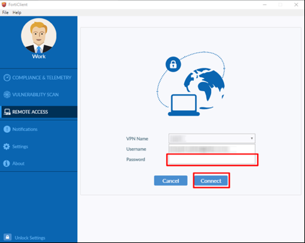Click the Notifications exclamation icon
This screenshot has height=243, width=305.
(7, 129)
